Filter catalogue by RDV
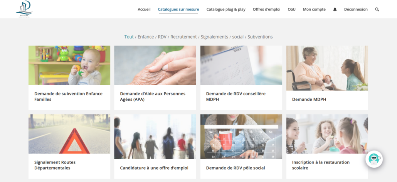 coord(162,37)
